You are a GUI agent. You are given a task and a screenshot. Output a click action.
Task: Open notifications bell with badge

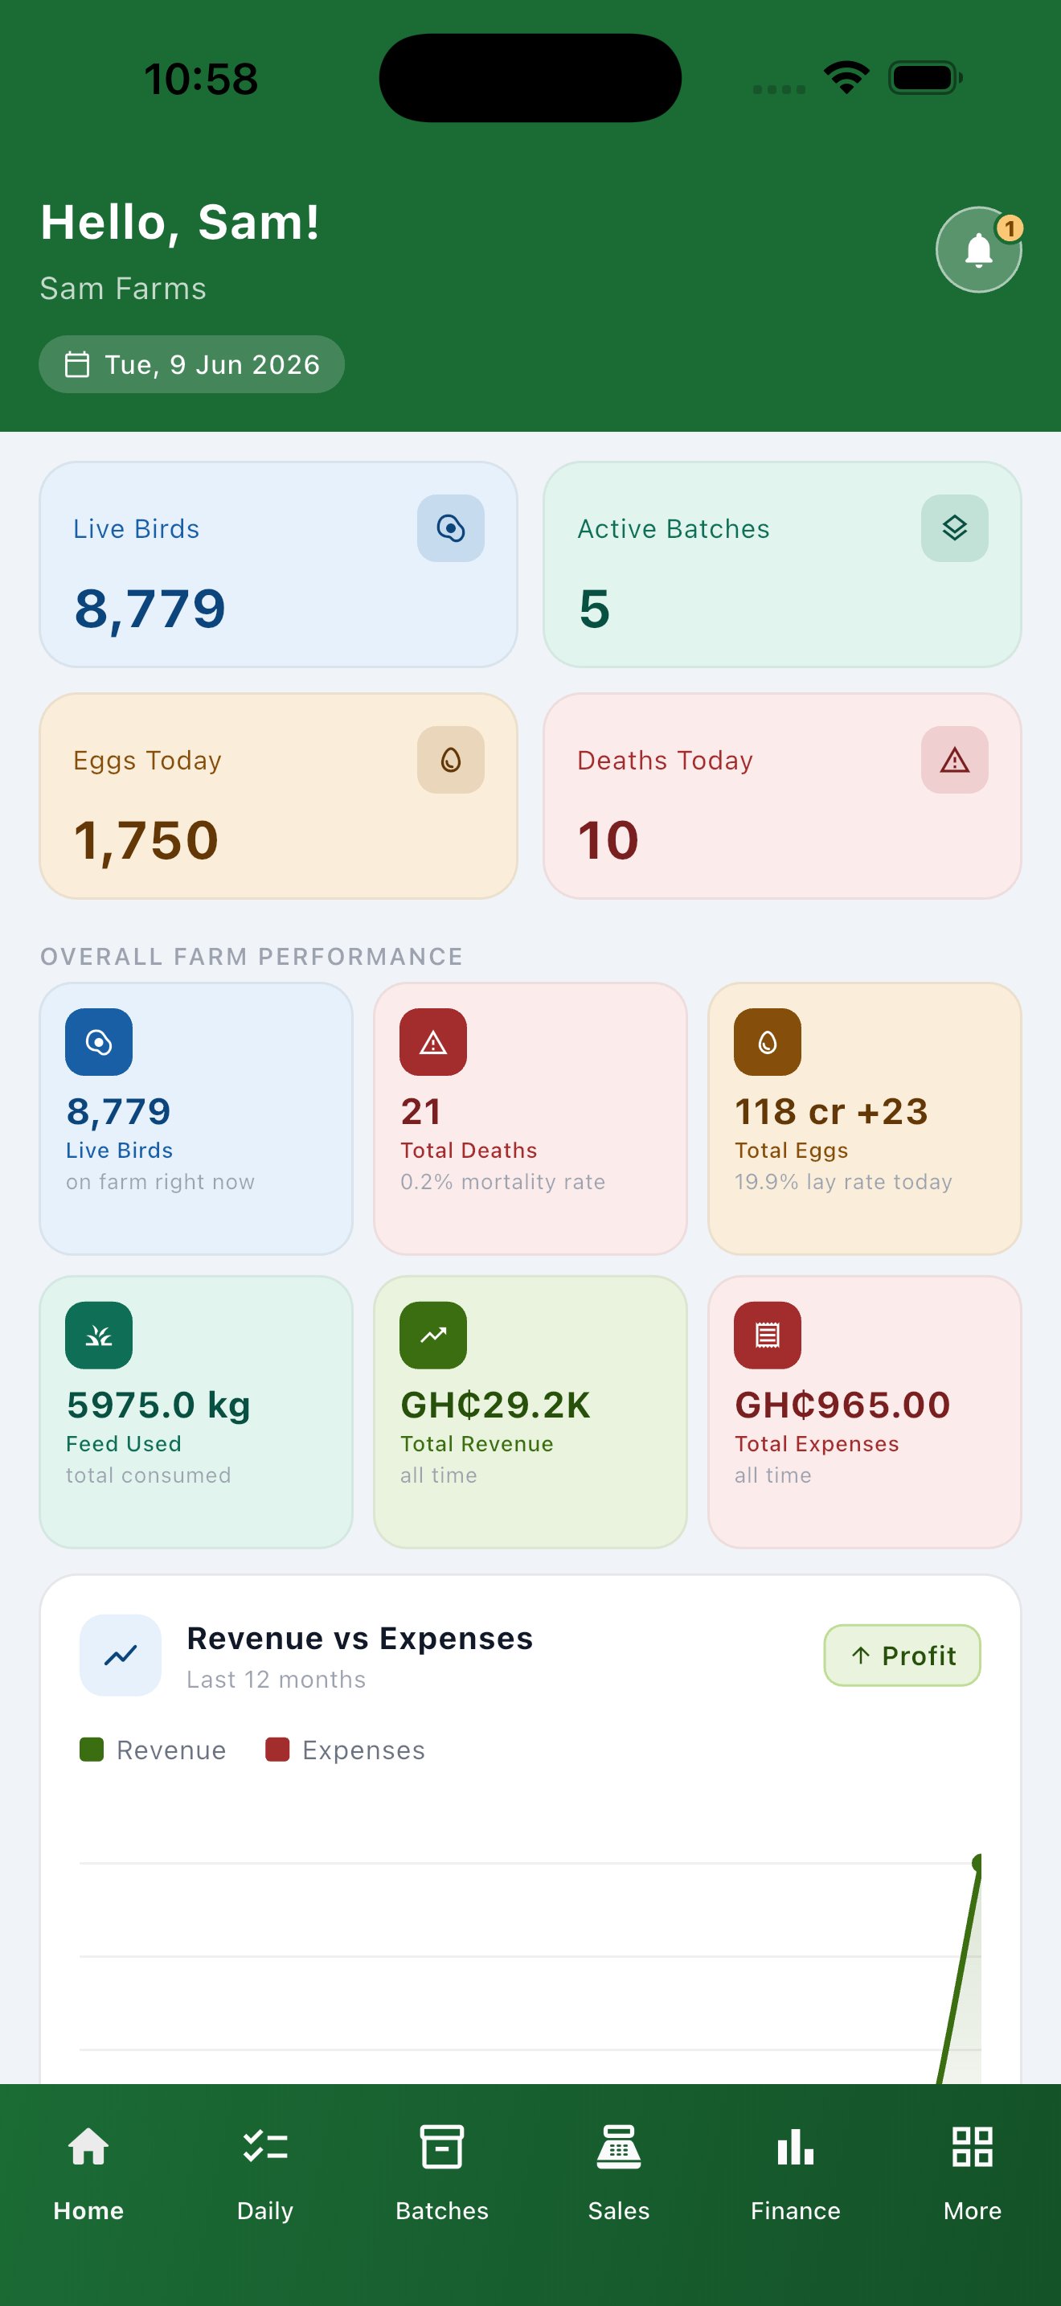point(979,250)
